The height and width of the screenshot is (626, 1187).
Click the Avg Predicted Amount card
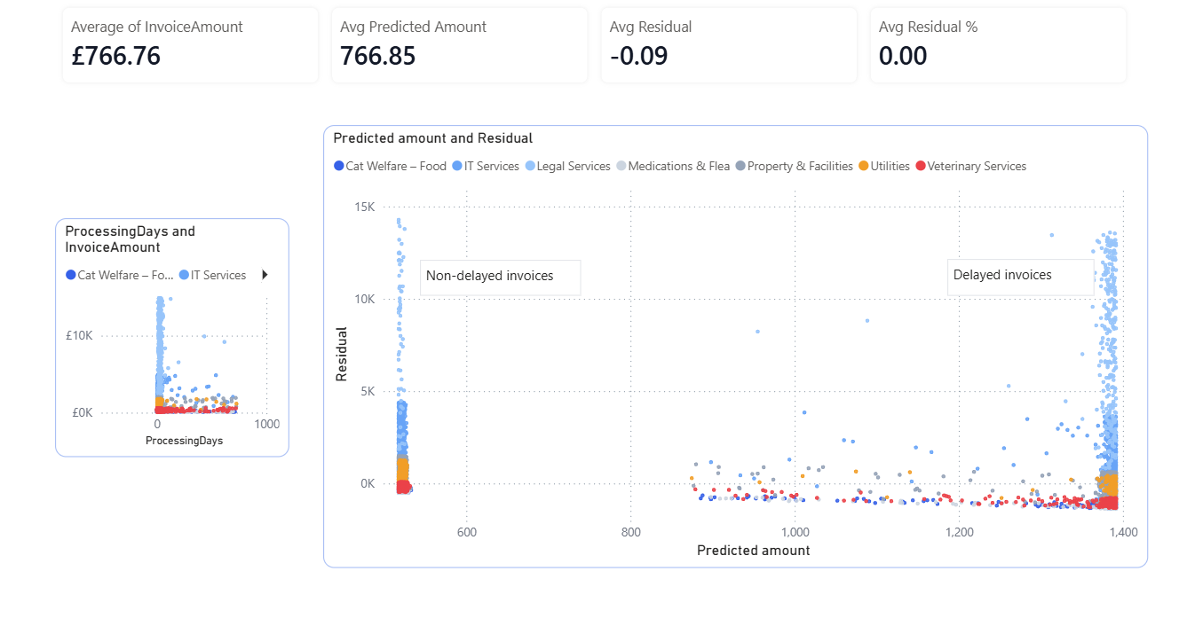pos(459,45)
